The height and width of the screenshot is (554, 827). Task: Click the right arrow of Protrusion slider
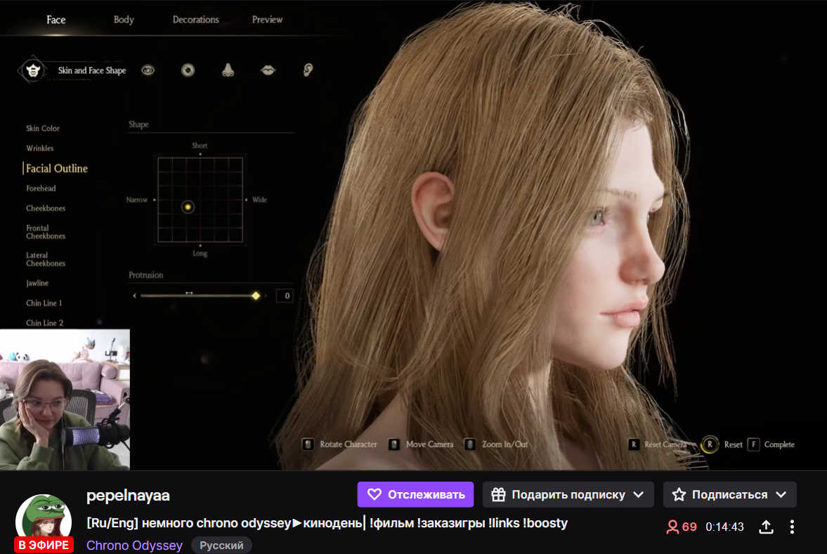tap(266, 296)
